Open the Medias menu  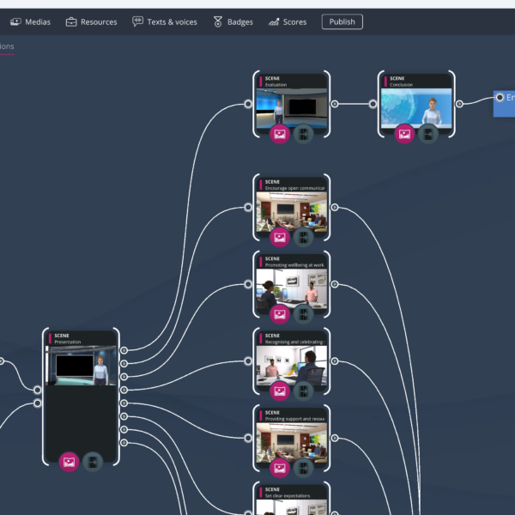(29, 21)
